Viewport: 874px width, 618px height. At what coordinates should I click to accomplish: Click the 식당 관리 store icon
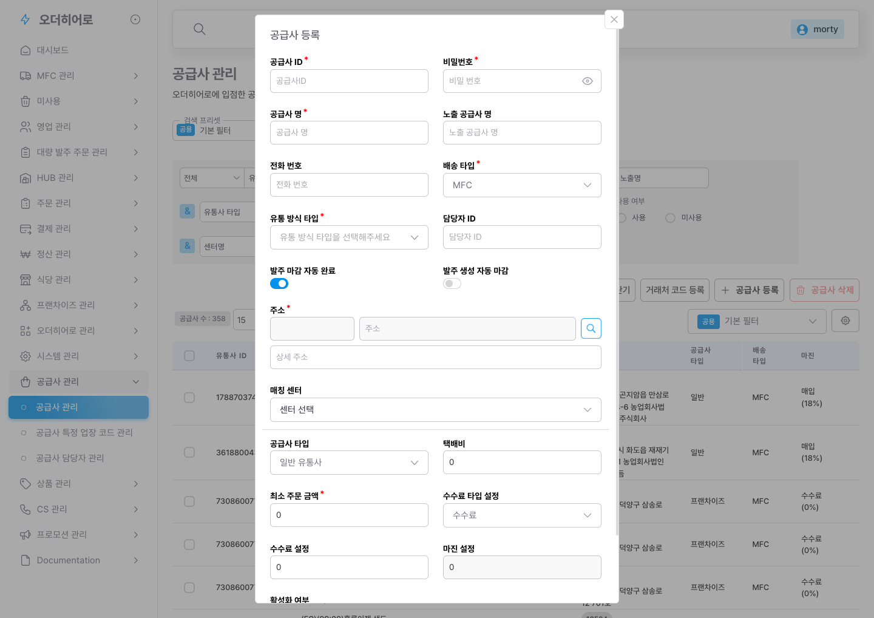coord(25,280)
